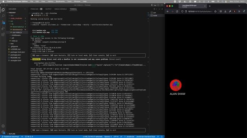Open the developer wrench icon in Firefox
Image resolution: width=247 pixels, height=138 pixels.
tap(230, 11)
